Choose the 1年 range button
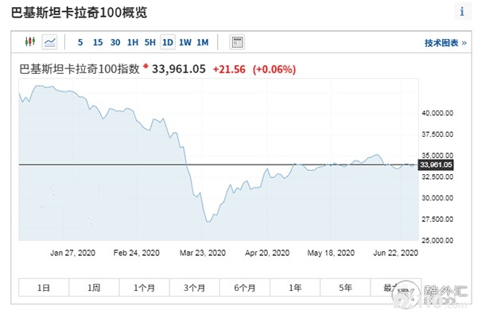 (x=295, y=287)
